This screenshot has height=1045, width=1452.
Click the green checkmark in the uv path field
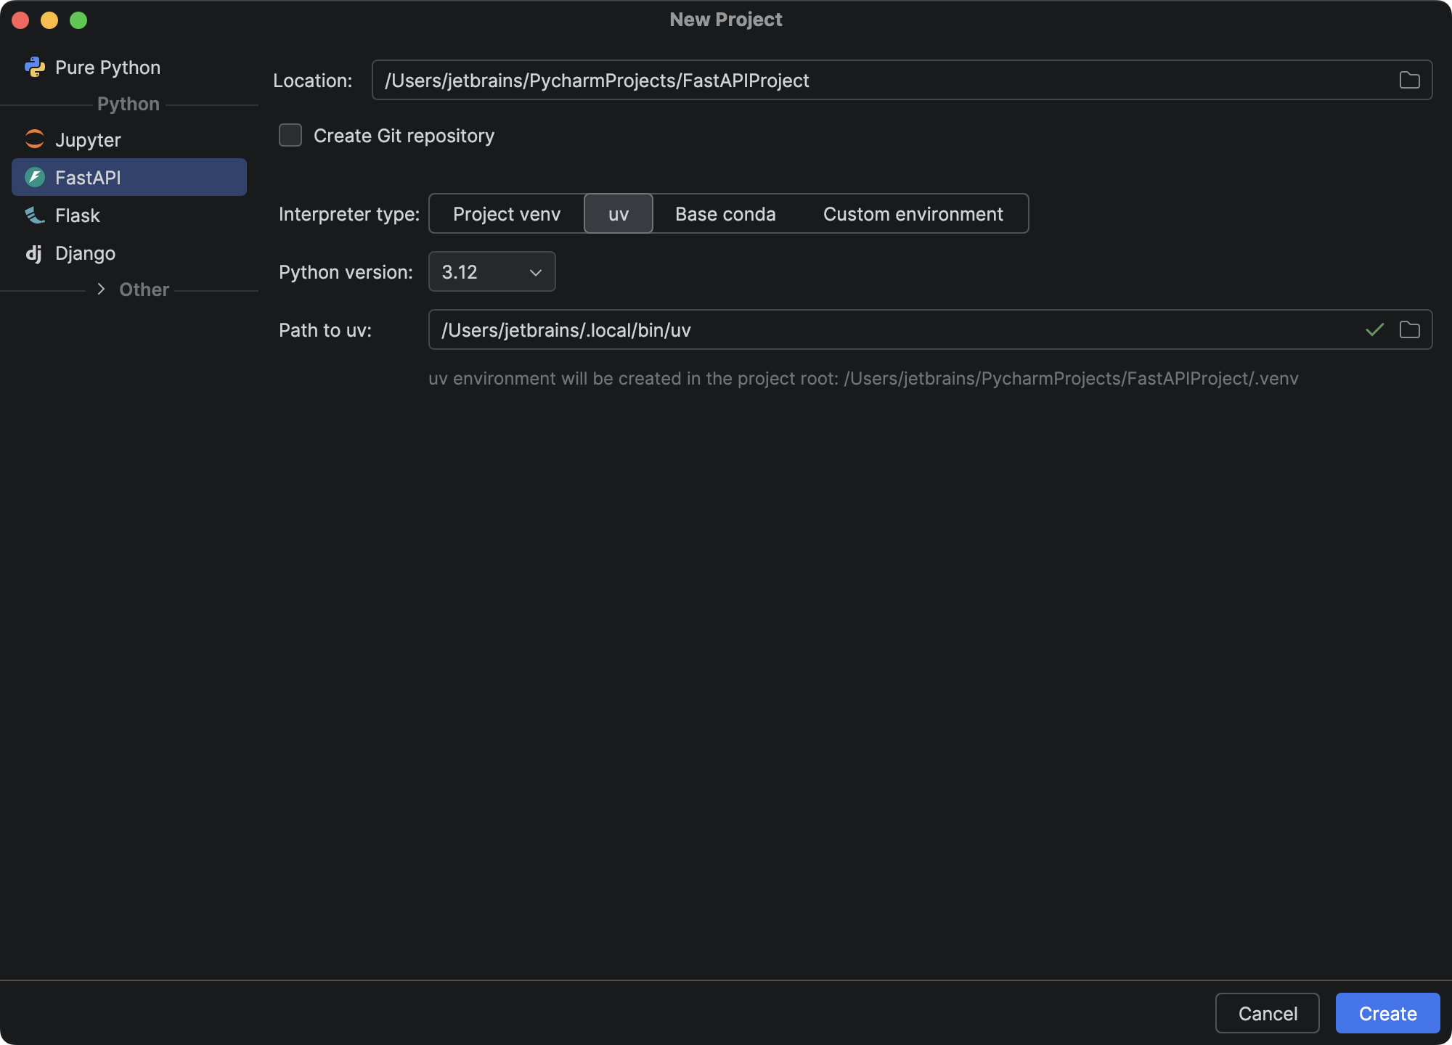coord(1373,330)
